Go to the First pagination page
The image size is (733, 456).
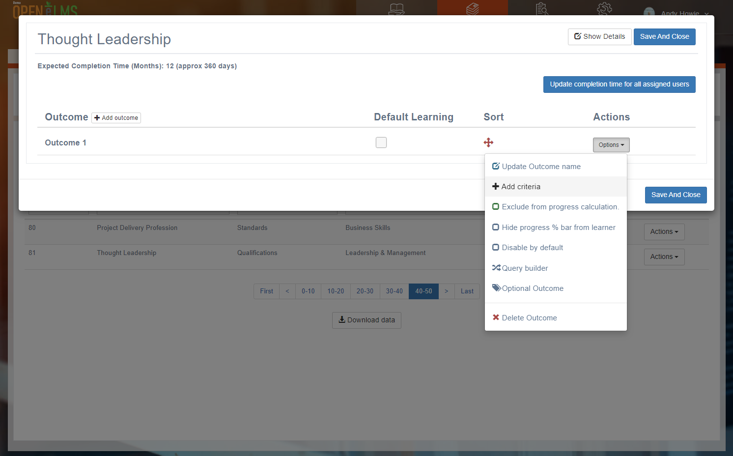[266, 291]
